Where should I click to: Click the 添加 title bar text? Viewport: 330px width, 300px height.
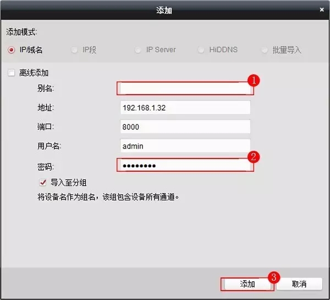pos(164,10)
